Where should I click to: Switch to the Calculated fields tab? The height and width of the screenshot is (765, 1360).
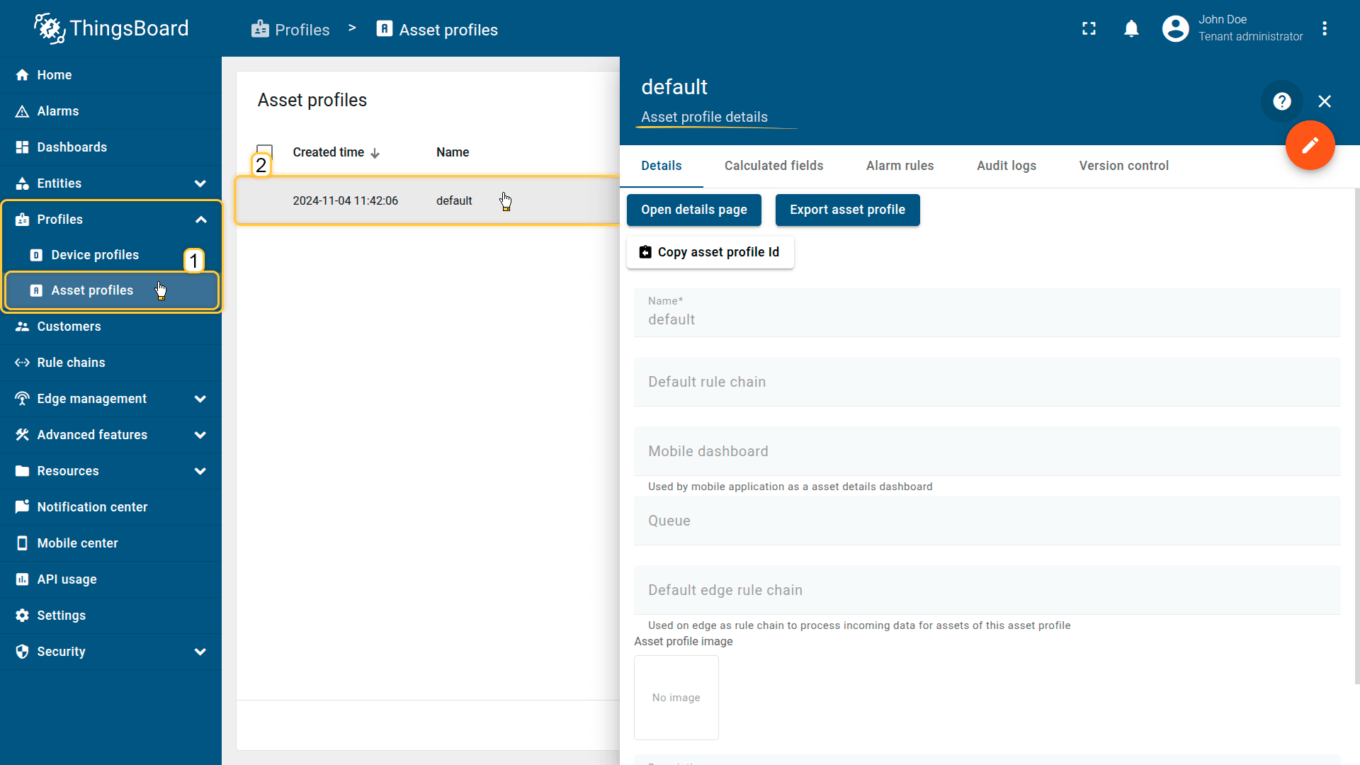tap(773, 166)
